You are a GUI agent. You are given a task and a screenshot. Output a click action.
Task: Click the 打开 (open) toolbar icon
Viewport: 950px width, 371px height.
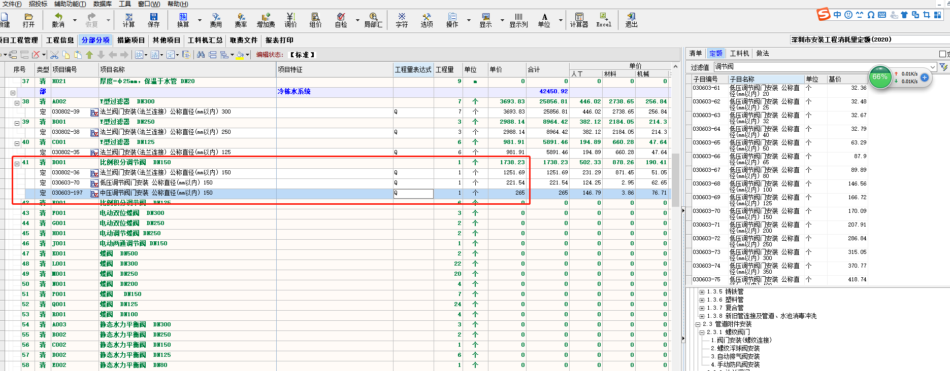[28, 20]
